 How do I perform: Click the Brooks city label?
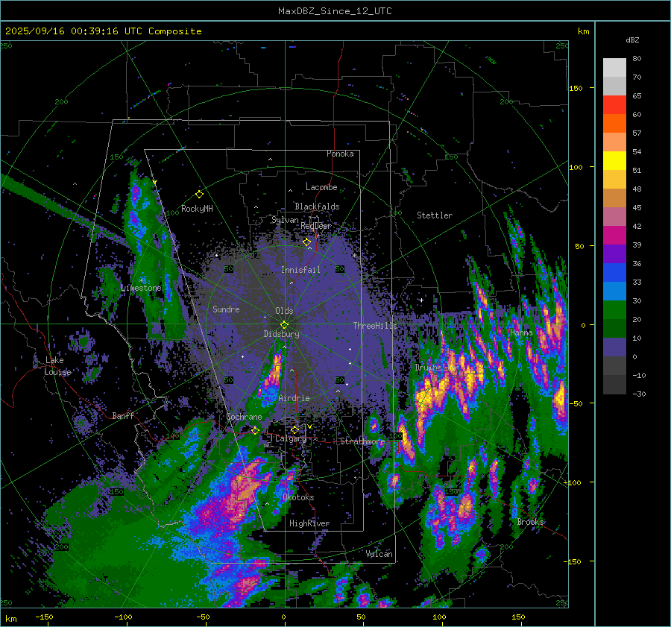click(531, 522)
